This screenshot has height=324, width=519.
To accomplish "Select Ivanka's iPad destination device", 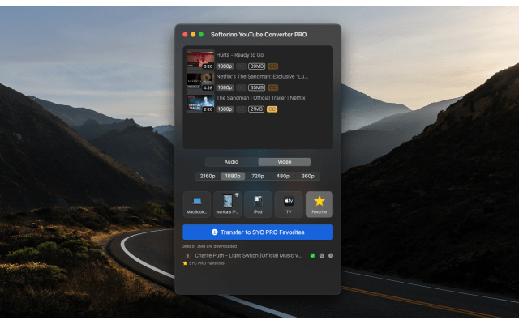I will pos(227,204).
